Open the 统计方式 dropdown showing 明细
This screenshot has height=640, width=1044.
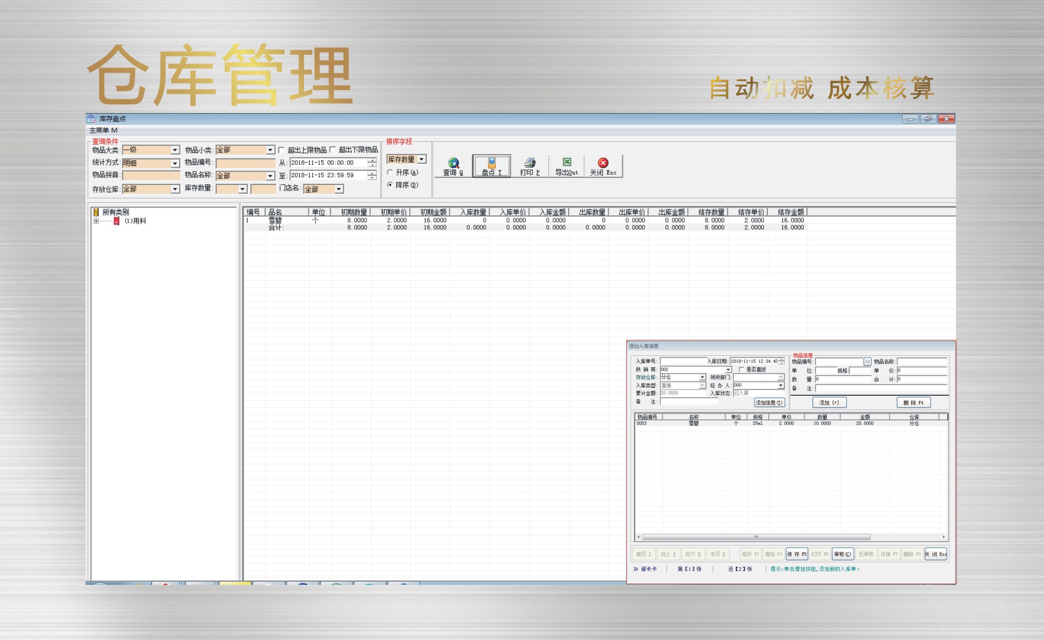coord(175,163)
